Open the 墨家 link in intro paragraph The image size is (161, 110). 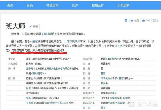click(x=35, y=41)
